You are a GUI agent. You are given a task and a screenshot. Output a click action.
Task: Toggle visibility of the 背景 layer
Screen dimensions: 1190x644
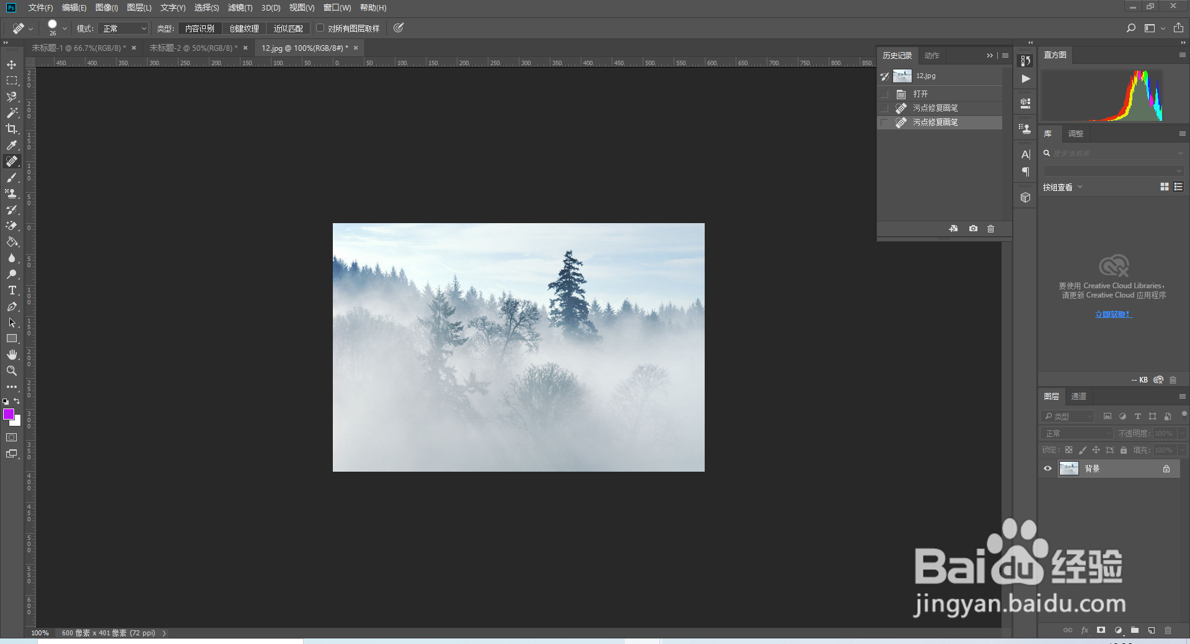click(1047, 469)
